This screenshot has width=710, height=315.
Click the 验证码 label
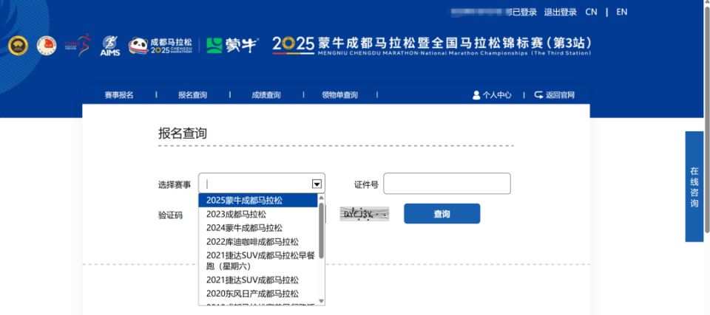pyautogui.click(x=170, y=215)
